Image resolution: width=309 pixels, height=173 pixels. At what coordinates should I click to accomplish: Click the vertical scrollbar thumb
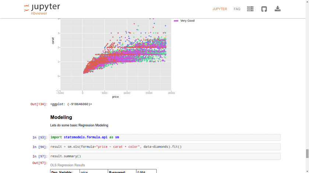click(x=307, y=153)
